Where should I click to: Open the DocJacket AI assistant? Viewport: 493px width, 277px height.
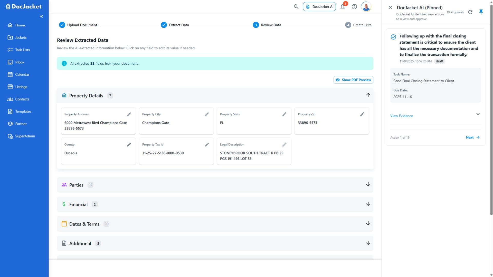pyautogui.click(x=319, y=7)
